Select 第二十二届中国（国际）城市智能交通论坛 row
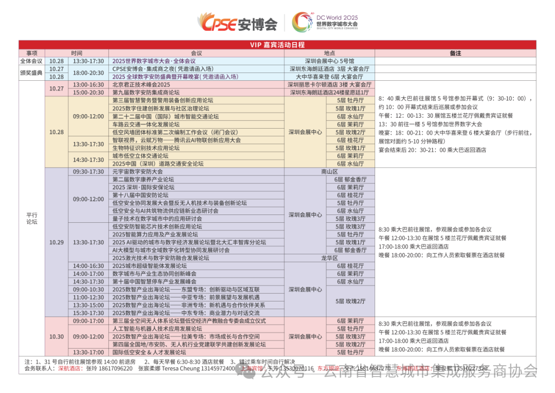Image resolution: width=555 pixels, height=393 pixels. 196,116
